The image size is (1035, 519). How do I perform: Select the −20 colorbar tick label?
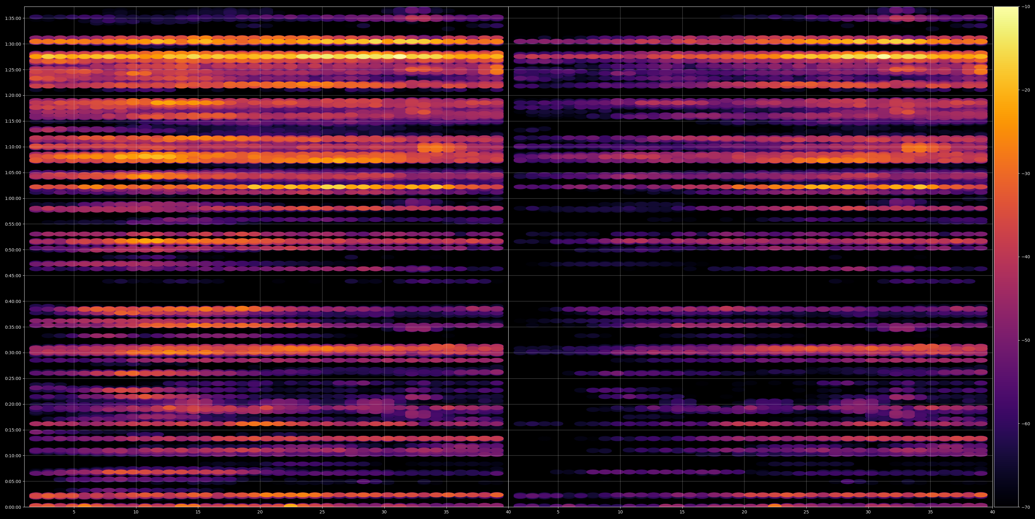tap(1026, 90)
